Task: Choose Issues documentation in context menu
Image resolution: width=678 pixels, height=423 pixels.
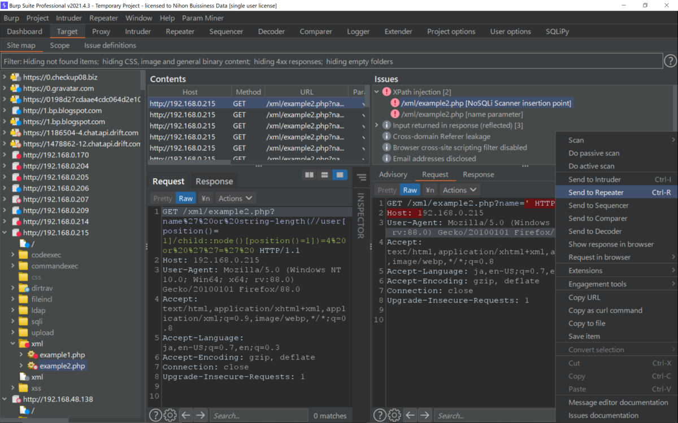Action: 616,415
